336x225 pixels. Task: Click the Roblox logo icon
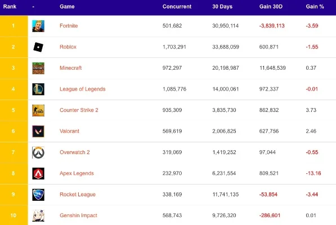38,47
